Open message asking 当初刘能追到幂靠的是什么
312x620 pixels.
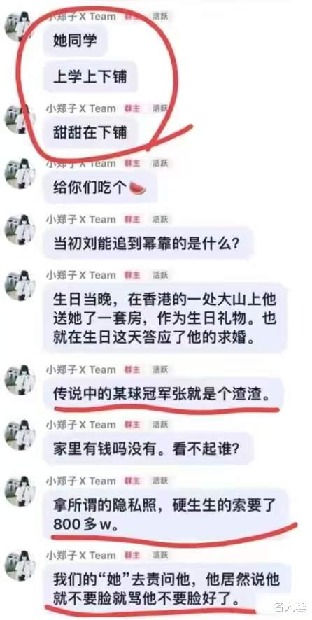pyautogui.click(x=148, y=244)
